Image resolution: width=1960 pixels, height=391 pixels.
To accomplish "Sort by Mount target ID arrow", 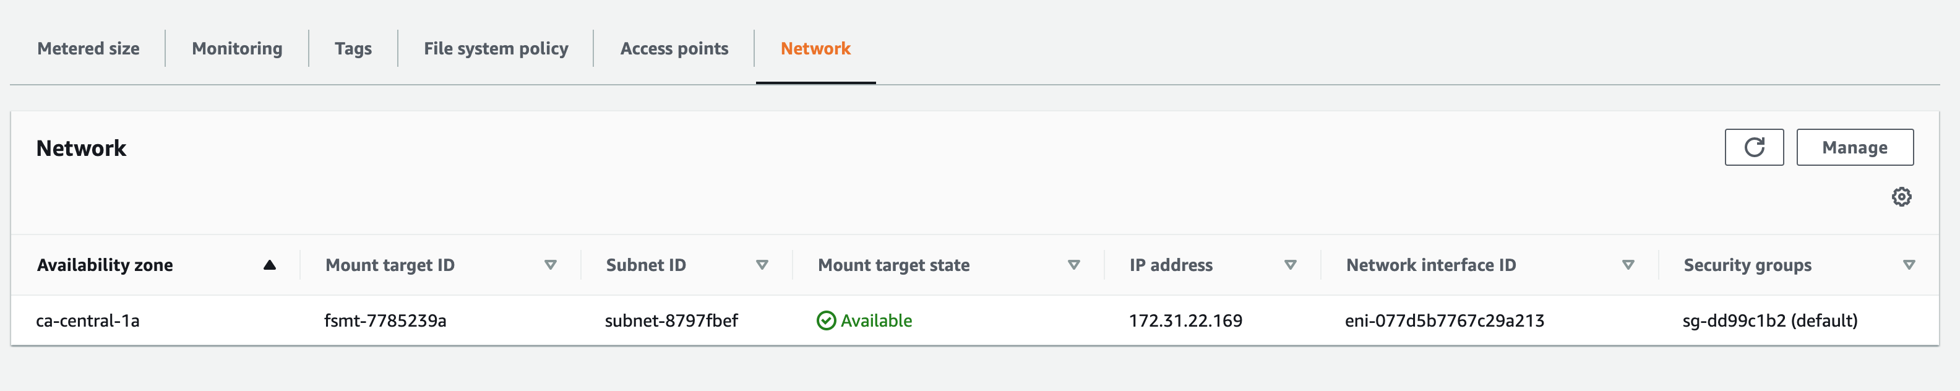I will tap(551, 265).
